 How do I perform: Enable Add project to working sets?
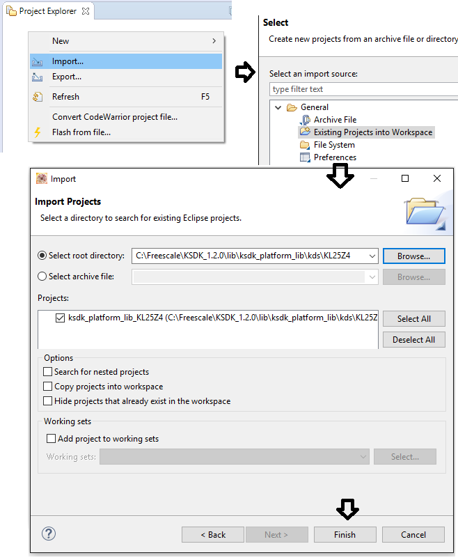pos(52,439)
